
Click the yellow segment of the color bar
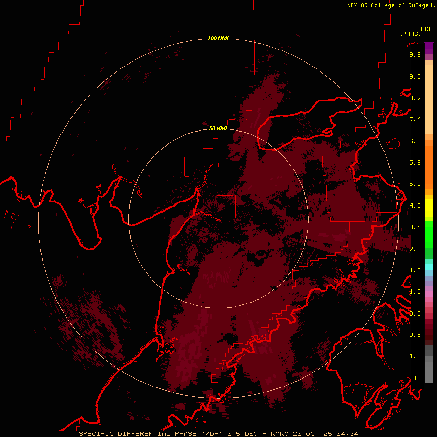(x=429, y=208)
